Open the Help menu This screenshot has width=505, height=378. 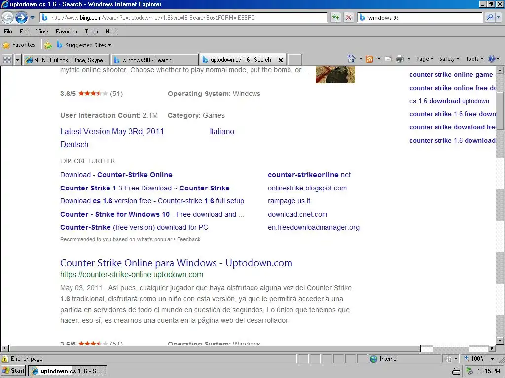(111, 31)
